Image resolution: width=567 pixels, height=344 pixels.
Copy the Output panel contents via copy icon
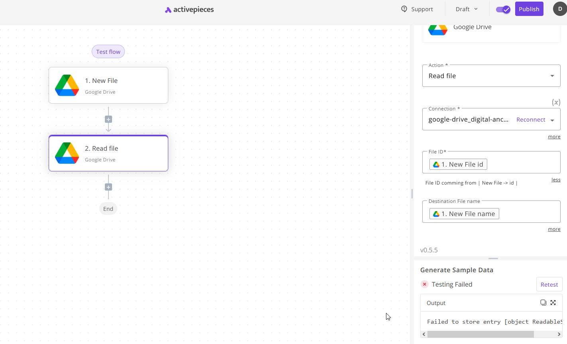(543, 303)
